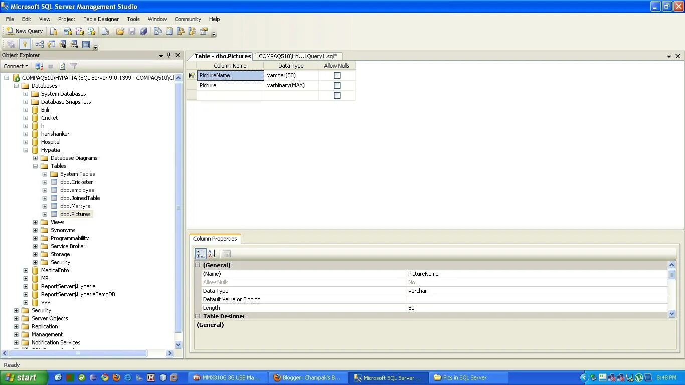The height and width of the screenshot is (385, 685).
Task: Start an Analysis Services DMX Query
Action: pyautogui.click(x=79, y=31)
